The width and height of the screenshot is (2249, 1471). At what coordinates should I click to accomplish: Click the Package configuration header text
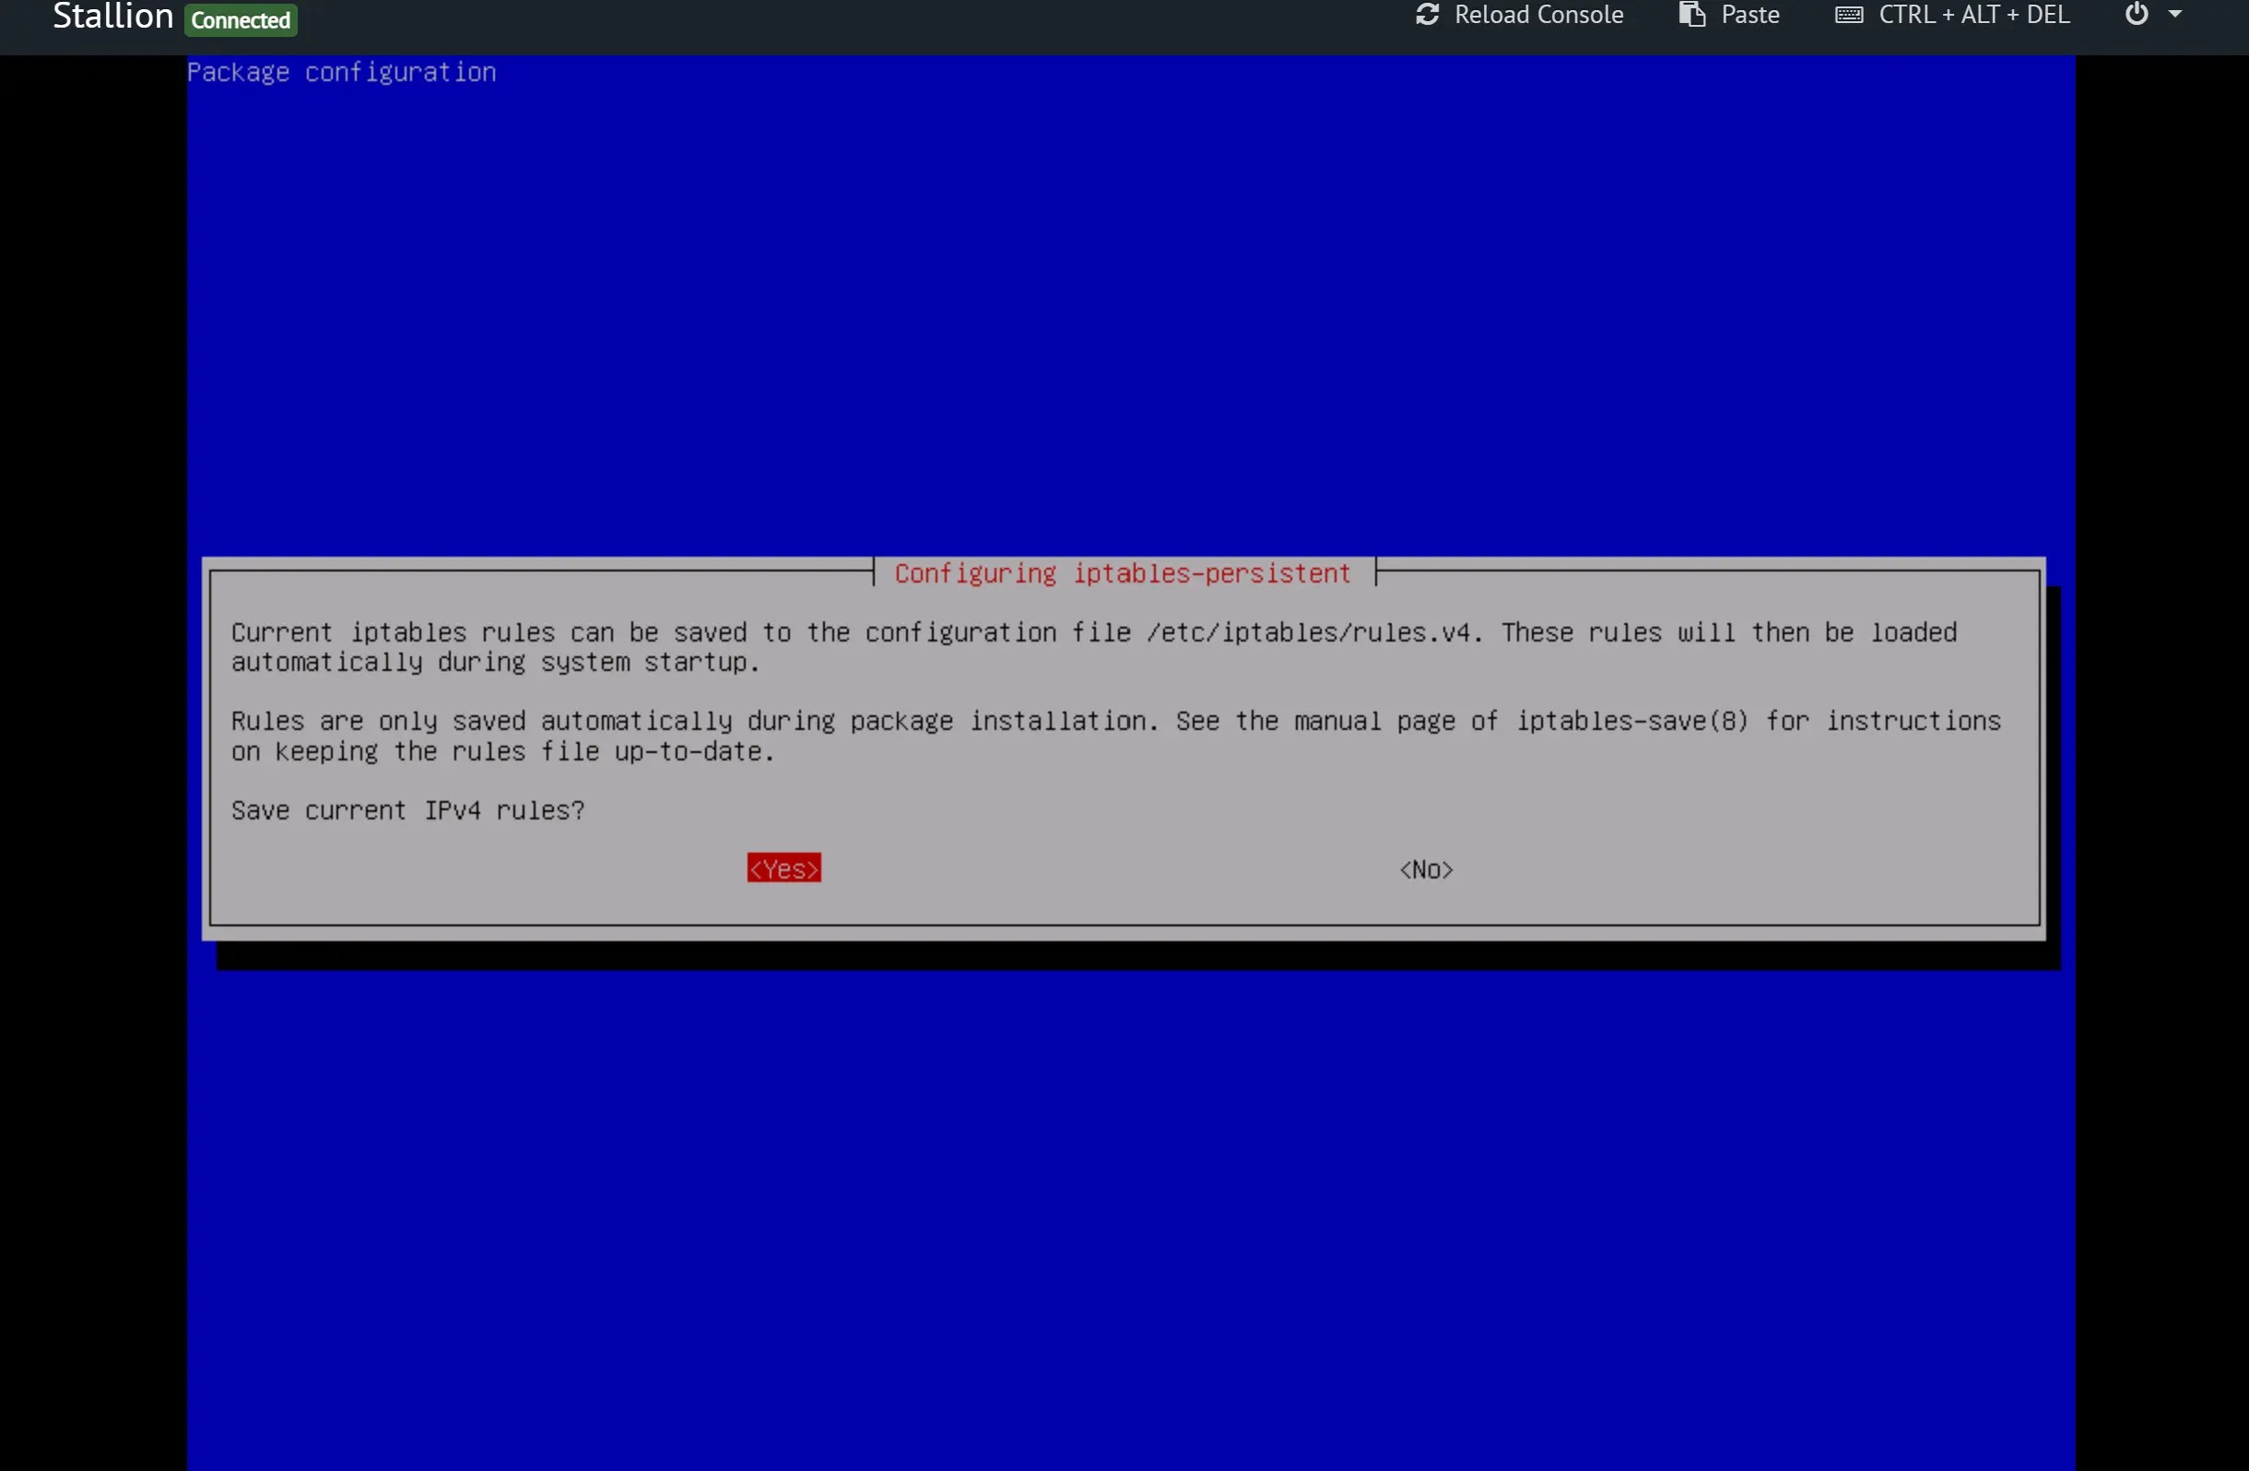(x=341, y=73)
